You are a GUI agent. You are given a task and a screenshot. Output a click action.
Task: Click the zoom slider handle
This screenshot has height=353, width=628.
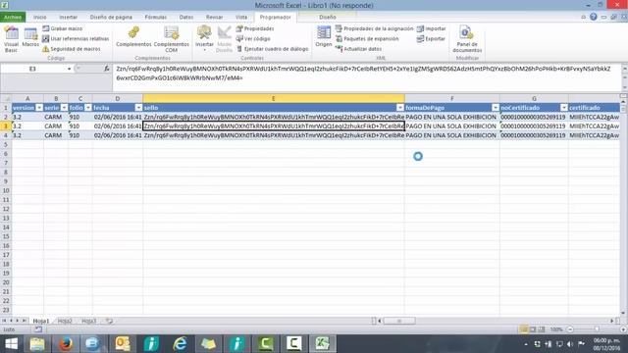597,329
